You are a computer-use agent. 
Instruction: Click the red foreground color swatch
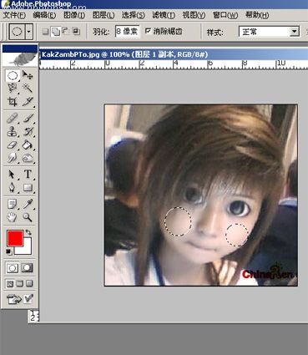[x=15, y=238]
